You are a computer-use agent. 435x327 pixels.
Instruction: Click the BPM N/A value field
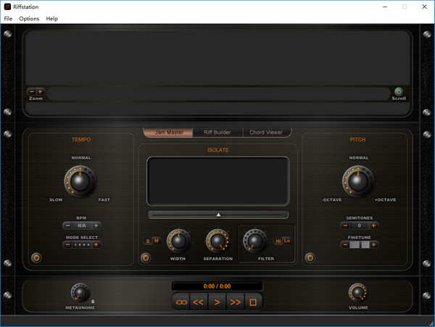point(81,225)
